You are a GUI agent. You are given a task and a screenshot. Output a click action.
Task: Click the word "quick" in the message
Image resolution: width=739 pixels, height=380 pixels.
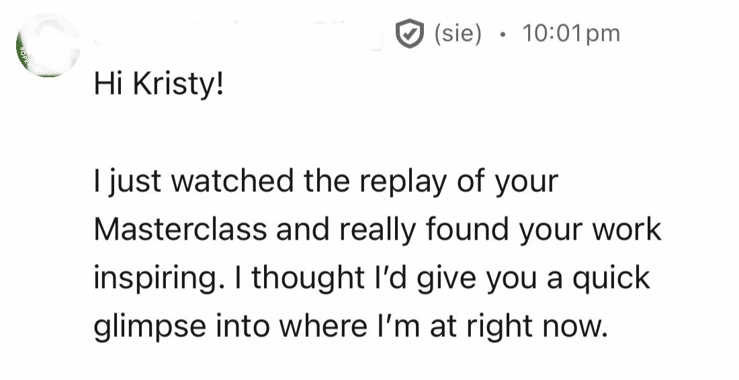613,278
